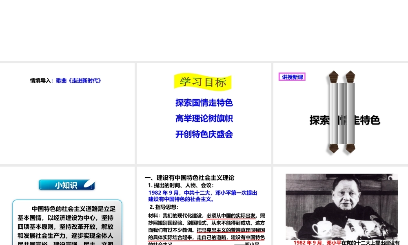Click the 小知识 blue banner button
408x245 pixels.
[x=67, y=185]
